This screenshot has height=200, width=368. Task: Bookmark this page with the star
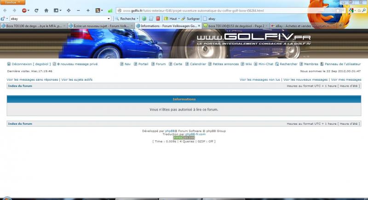pos(338,11)
